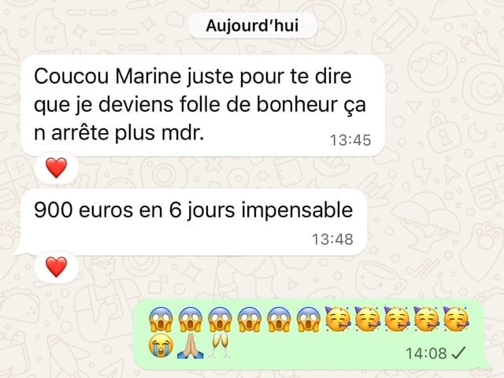Click the 14:08 timestamp in the sent message
This screenshot has height=378, width=504.
[426, 354]
